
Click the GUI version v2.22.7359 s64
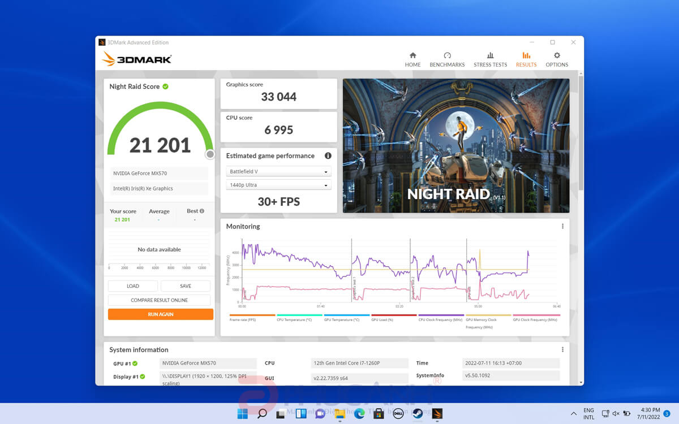click(x=360, y=378)
